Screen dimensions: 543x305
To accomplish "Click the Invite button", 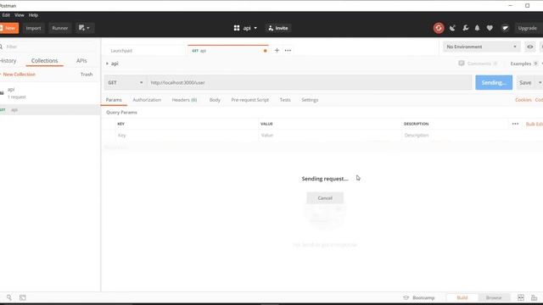I will click(278, 28).
